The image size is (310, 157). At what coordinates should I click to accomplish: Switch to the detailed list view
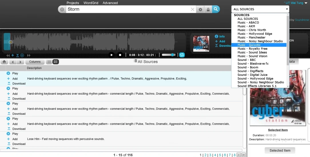pyautogui.click(x=56, y=62)
